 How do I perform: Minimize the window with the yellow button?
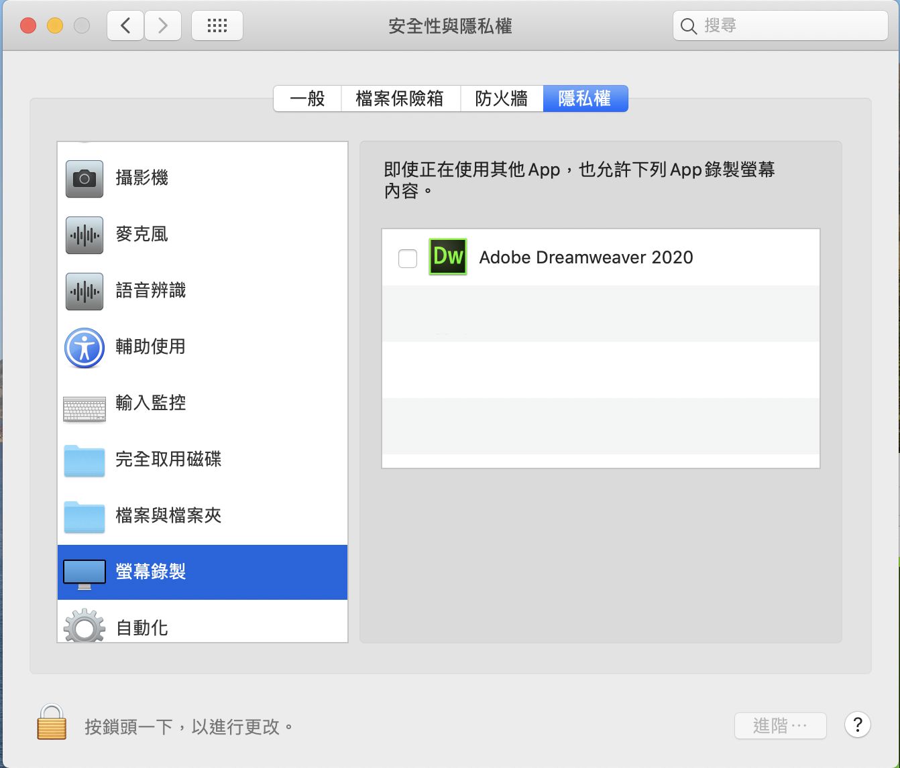55,26
